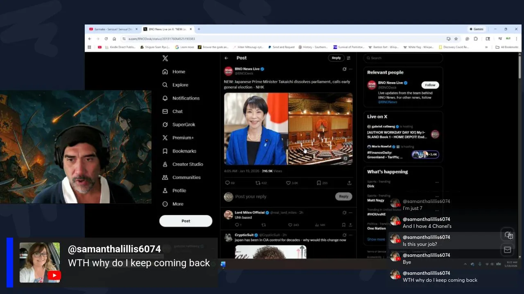Viewport: 524px width, 294px height.
Task: Like the Lord Miles reply
Action: point(290,225)
